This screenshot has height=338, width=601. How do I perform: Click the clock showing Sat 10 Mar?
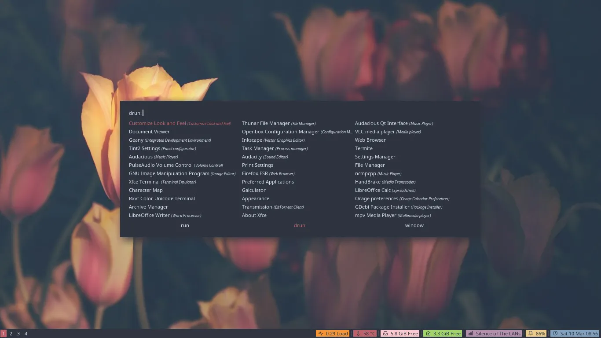tap(575, 334)
